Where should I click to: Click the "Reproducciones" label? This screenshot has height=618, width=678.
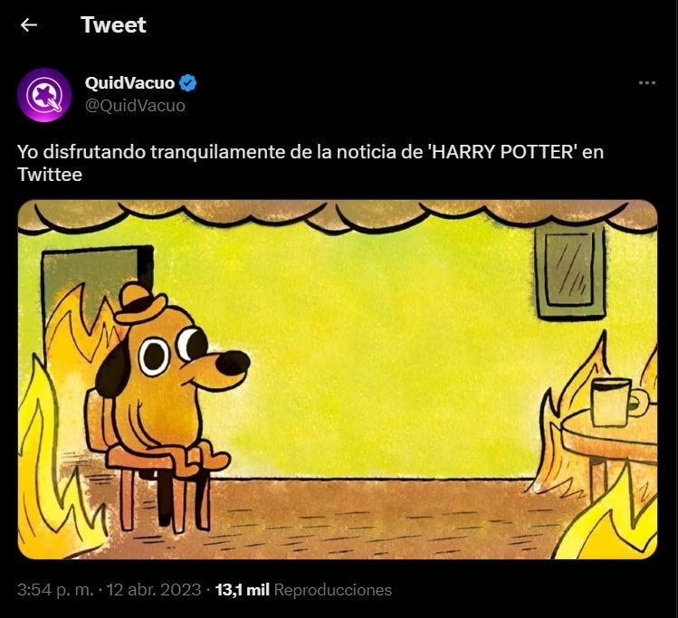332,590
